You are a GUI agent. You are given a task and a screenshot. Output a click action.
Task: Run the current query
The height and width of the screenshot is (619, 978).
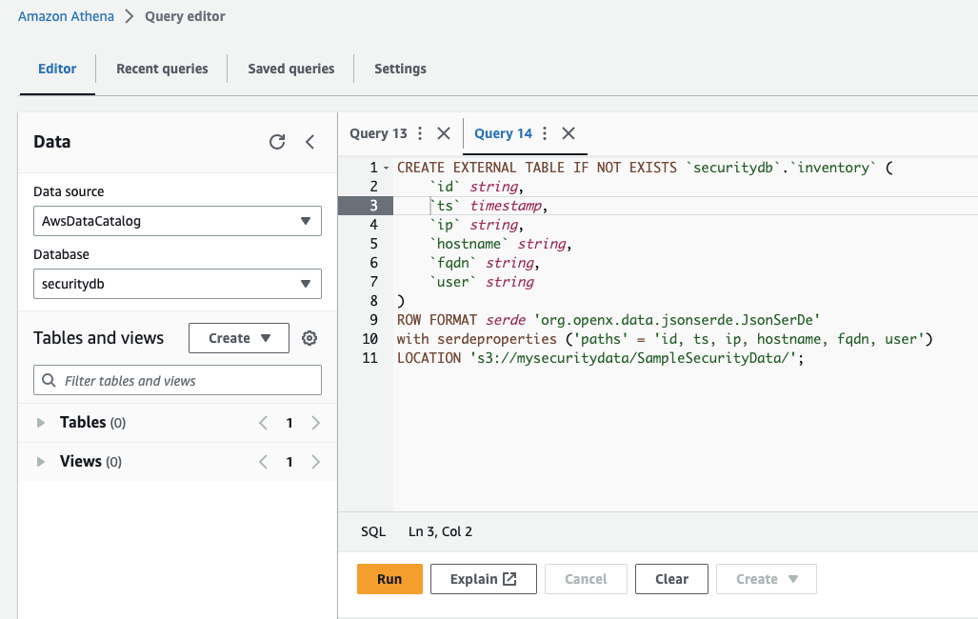point(389,579)
